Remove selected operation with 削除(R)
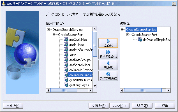The width and height of the screenshot is (178, 112). pyautogui.click(x=108, y=65)
